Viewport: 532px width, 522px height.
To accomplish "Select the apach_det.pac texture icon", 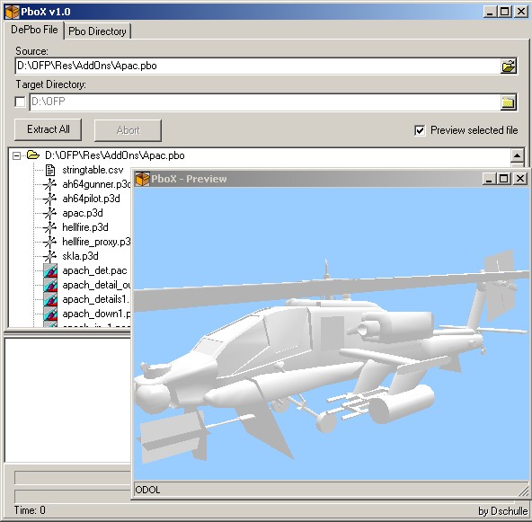I will click(x=50, y=270).
